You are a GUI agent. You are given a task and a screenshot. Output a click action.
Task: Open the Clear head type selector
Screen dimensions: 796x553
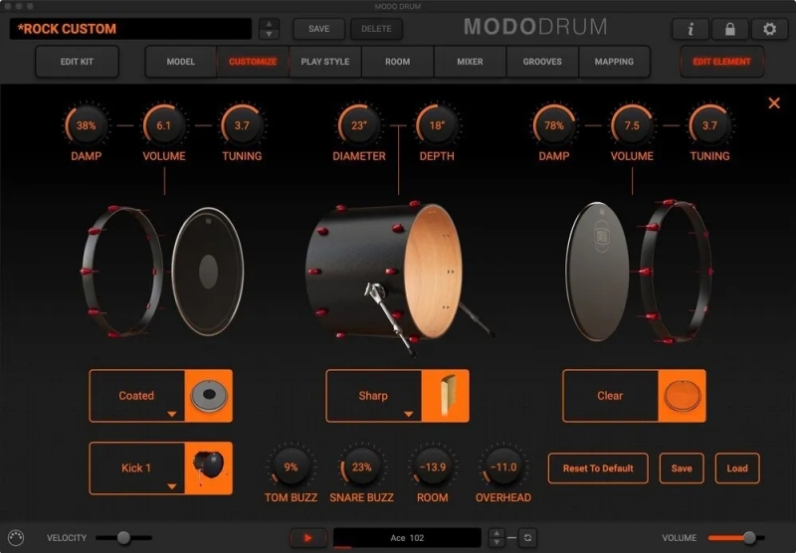(x=610, y=396)
